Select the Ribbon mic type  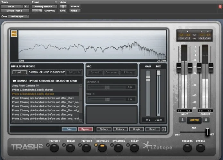pos(128,72)
